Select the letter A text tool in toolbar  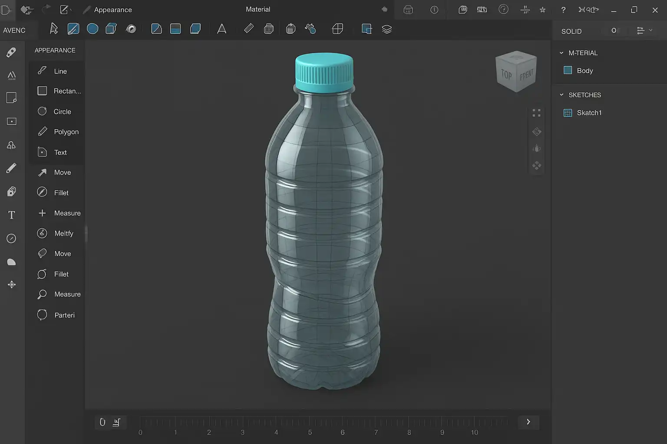[221, 29]
